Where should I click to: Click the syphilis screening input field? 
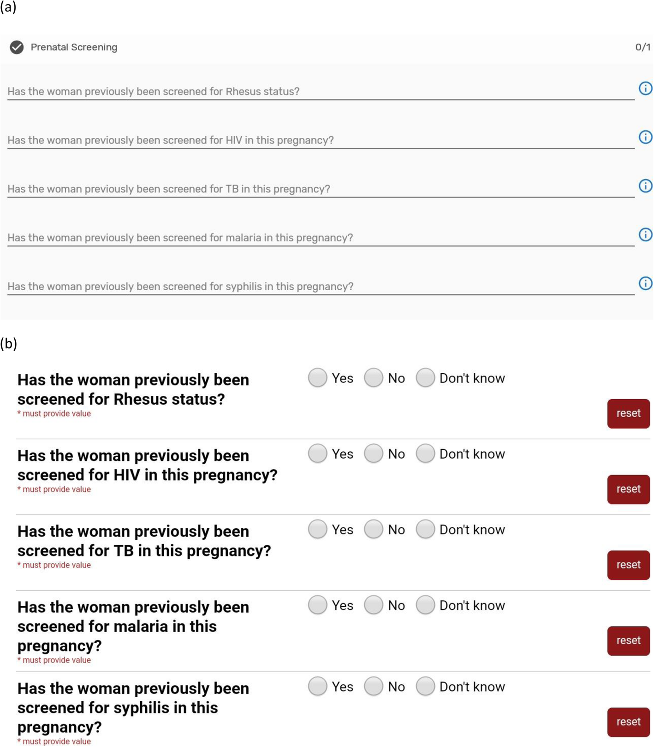pyautogui.click(x=320, y=287)
